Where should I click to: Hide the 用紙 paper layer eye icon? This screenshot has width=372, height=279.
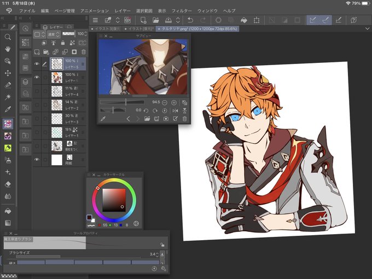pos(37,159)
